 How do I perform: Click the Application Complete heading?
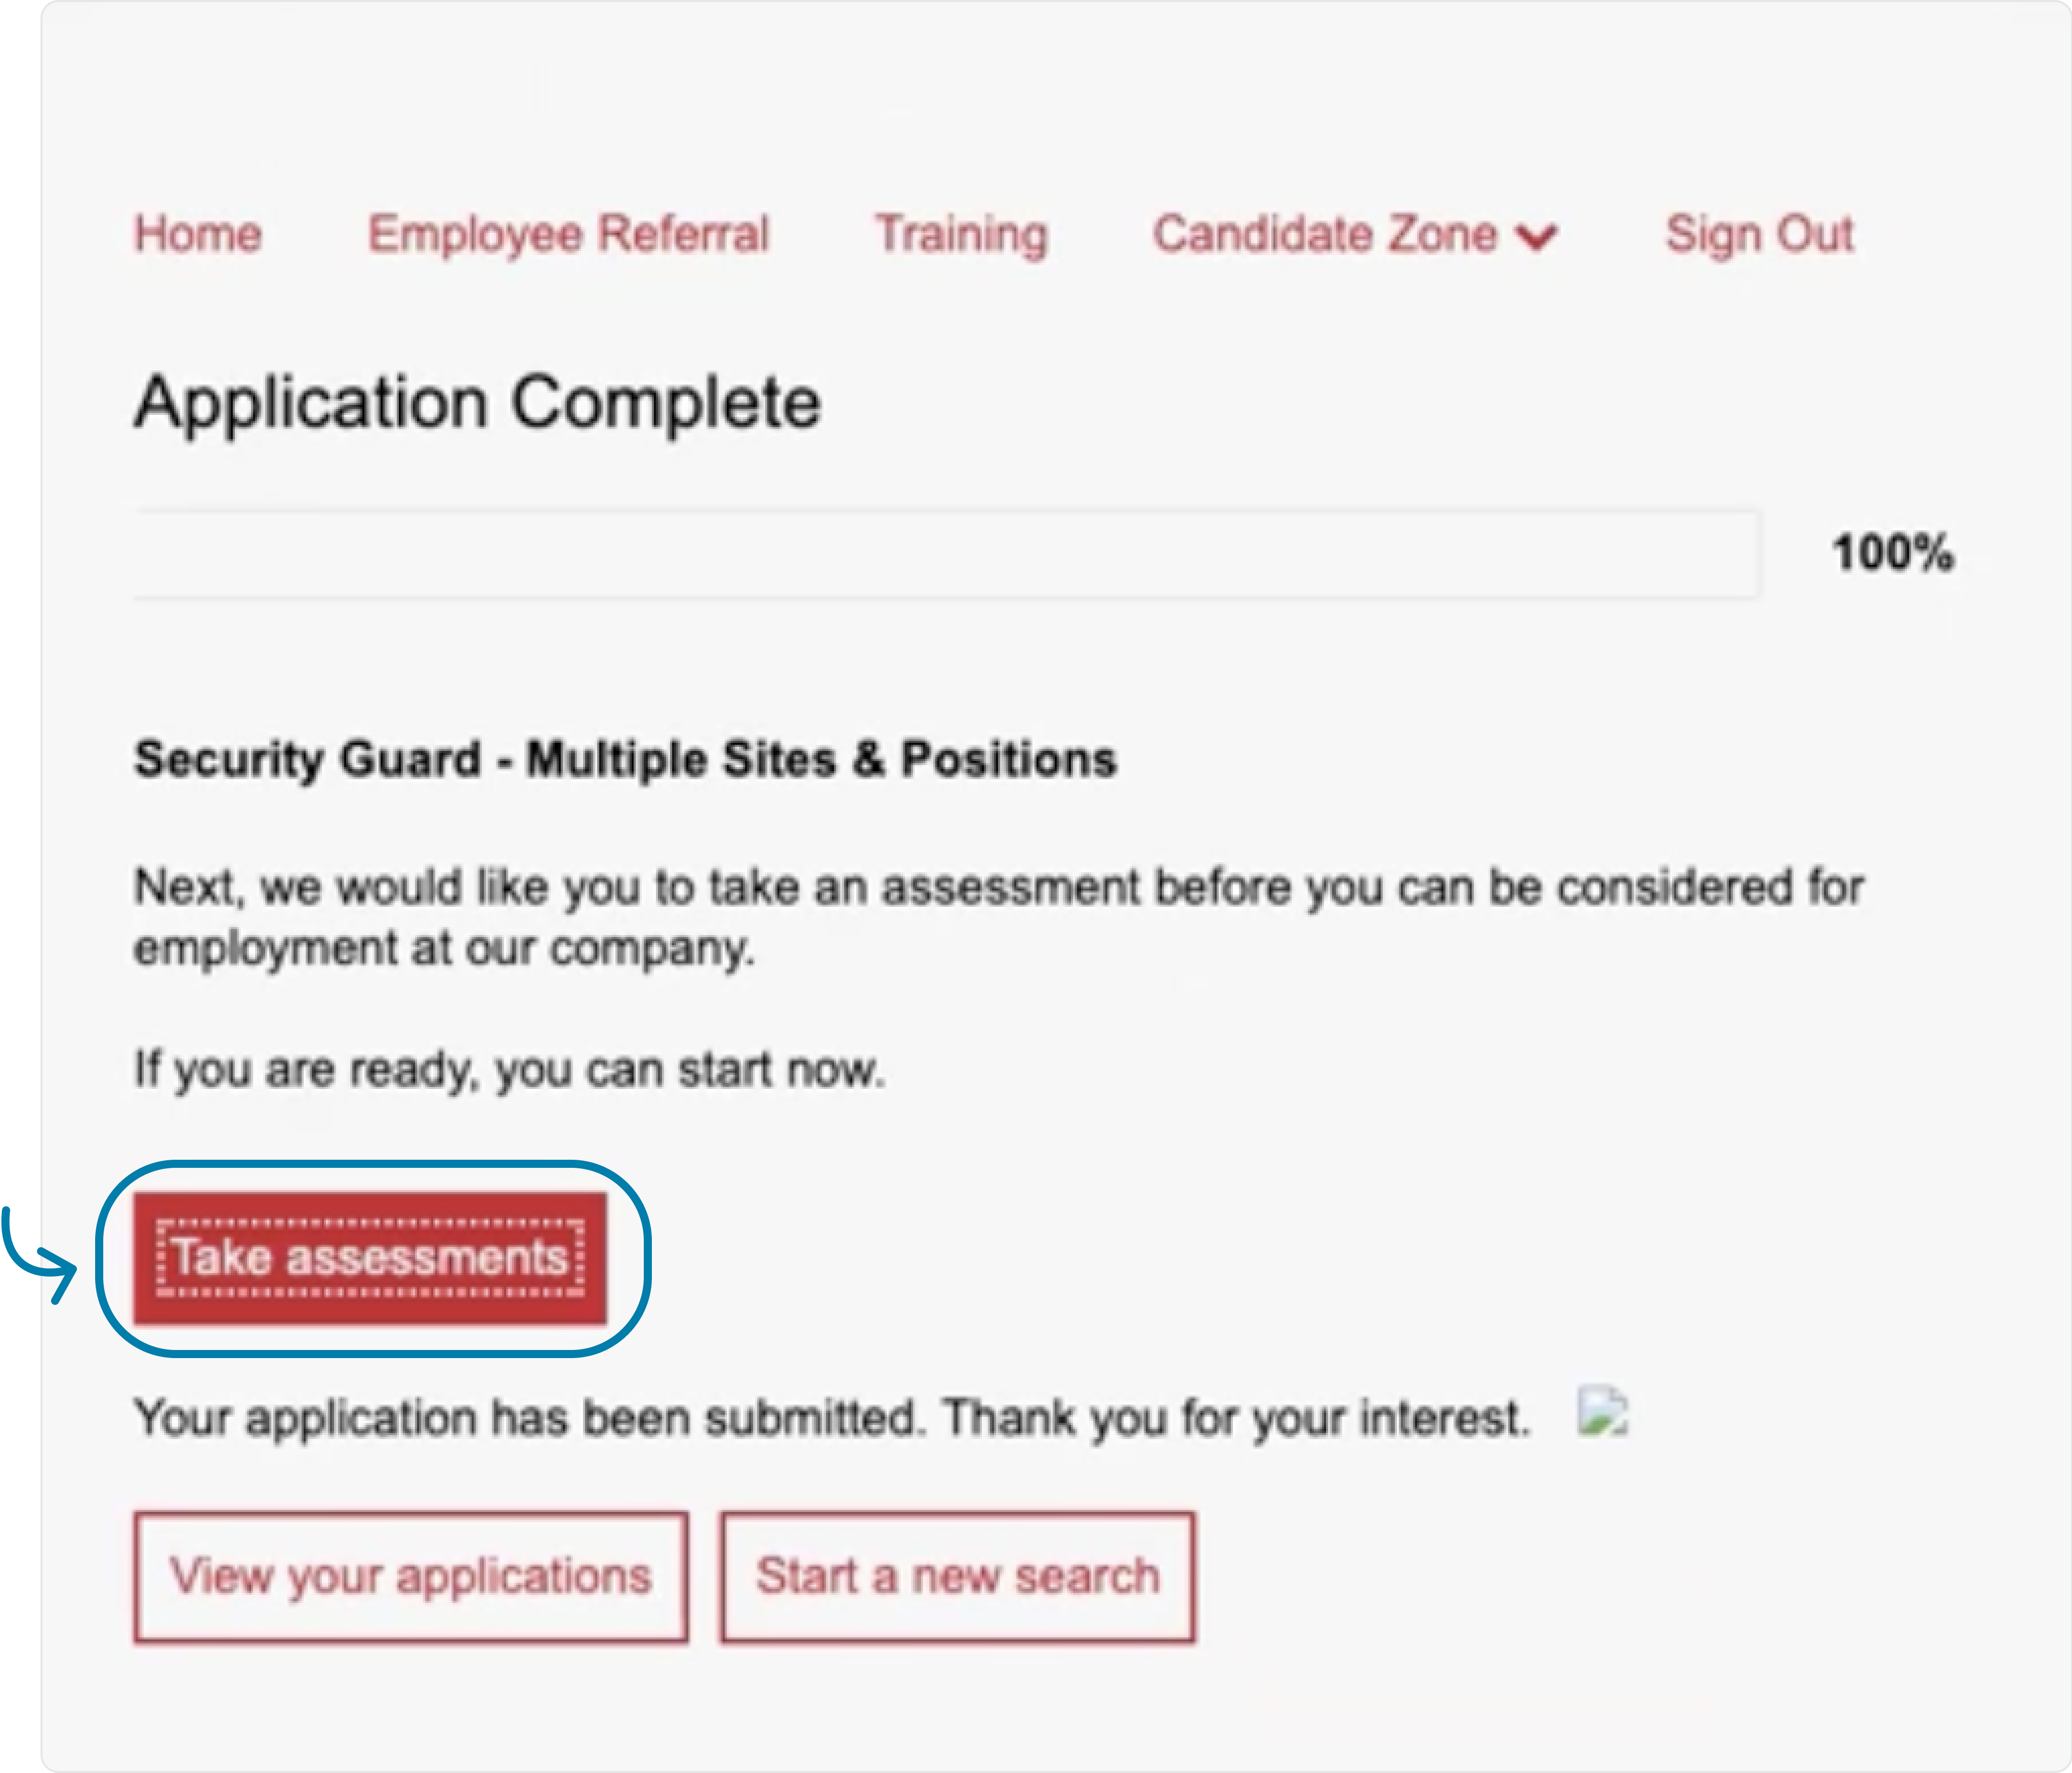[x=478, y=403]
